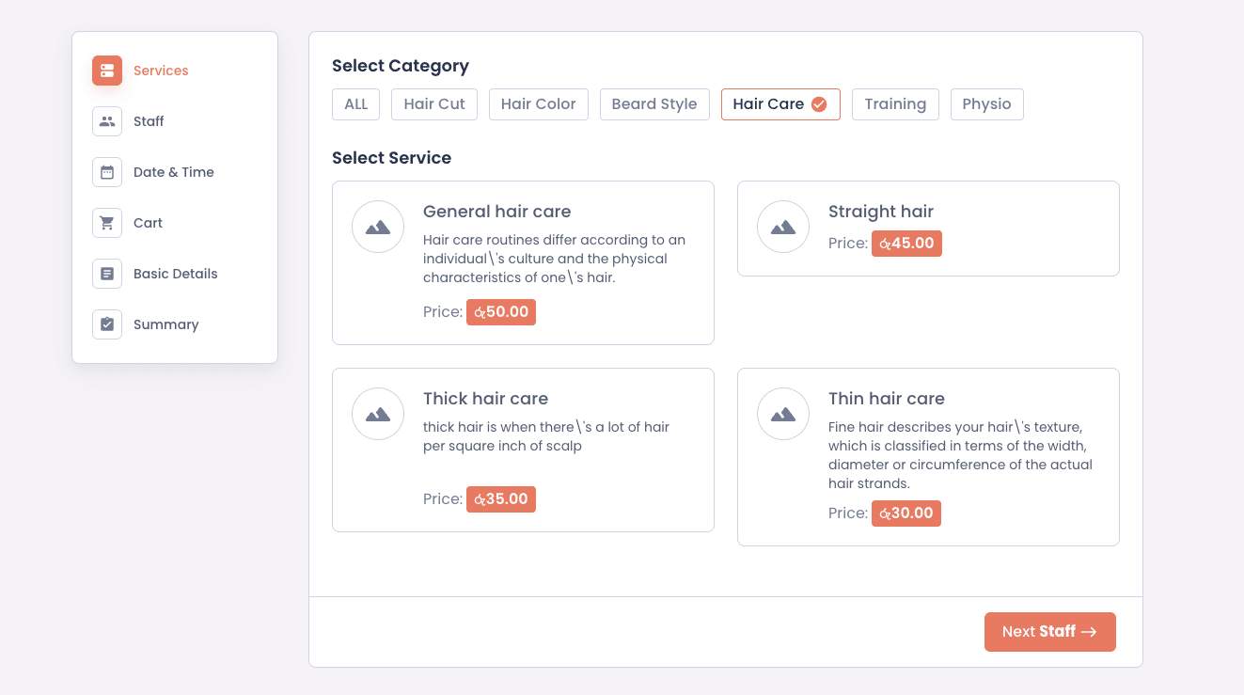The width and height of the screenshot is (1244, 695).
Task: Click the Basic Details document icon
Action: 107,274
